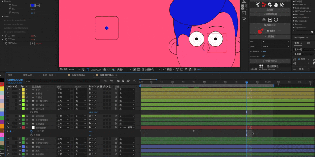Click the draft 3D icon in timeline header
Screen dimensions: 315x157
click(x=112, y=81)
